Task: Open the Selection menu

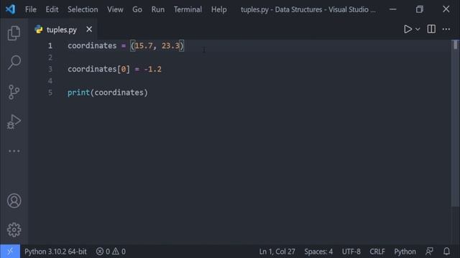Action: [x=83, y=9]
